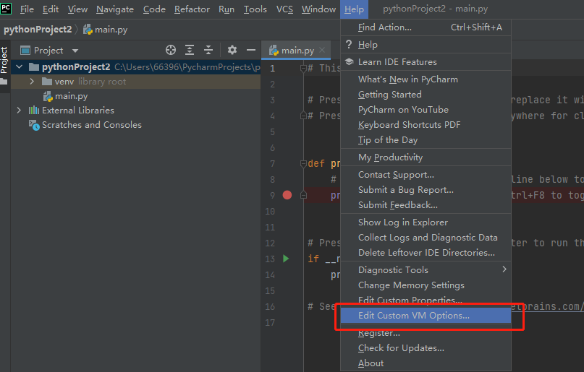The width and height of the screenshot is (584, 372).
Task: Toggle the breakpoint on line 9
Action: click(287, 195)
